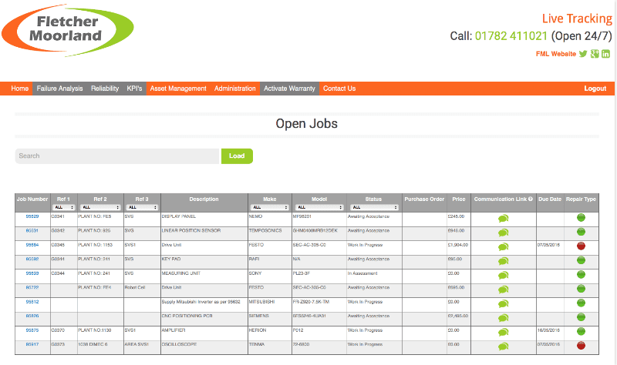This screenshot has height=365, width=617.
Task: Select Activate Warranty in navigation bar
Action: tap(290, 89)
